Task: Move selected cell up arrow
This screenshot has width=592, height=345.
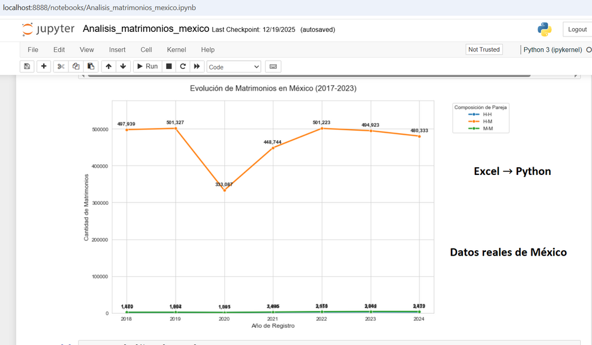Action: (x=109, y=67)
